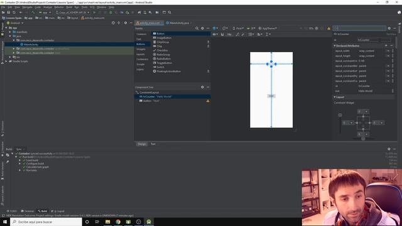Open the Attributes panel gear settings
The width and height of the screenshot is (402, 226).
(x=389, y=28)
